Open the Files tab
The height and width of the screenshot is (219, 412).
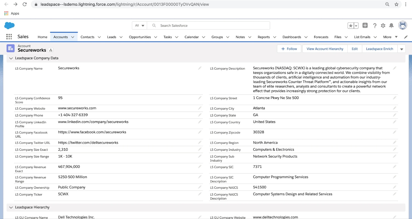point(338,37)
